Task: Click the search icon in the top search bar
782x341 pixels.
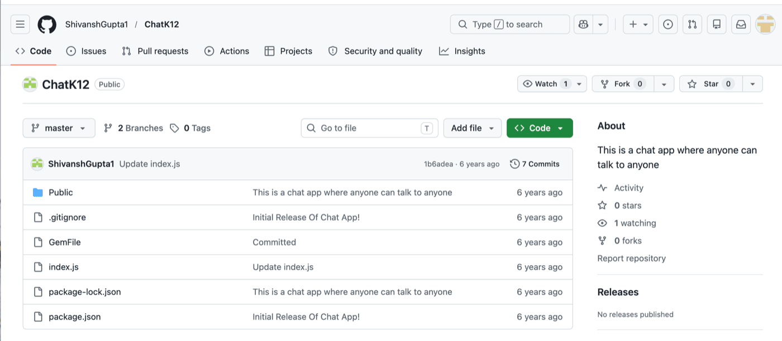Action: (462, 25)
